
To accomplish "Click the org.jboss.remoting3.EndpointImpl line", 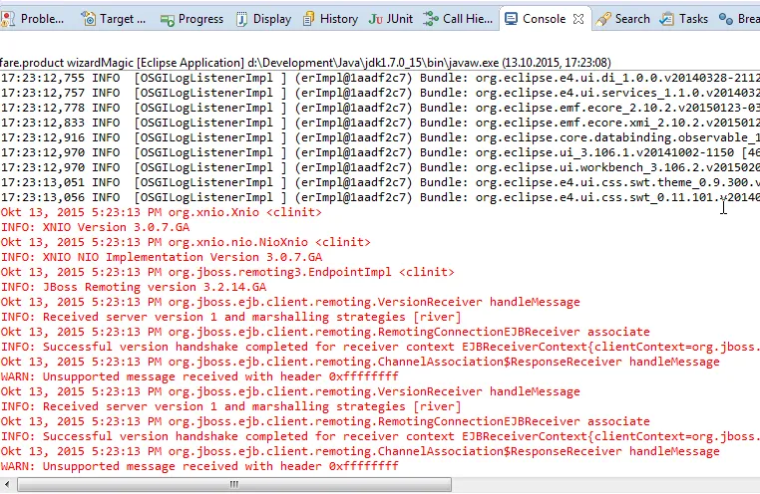I will point(227,273).
